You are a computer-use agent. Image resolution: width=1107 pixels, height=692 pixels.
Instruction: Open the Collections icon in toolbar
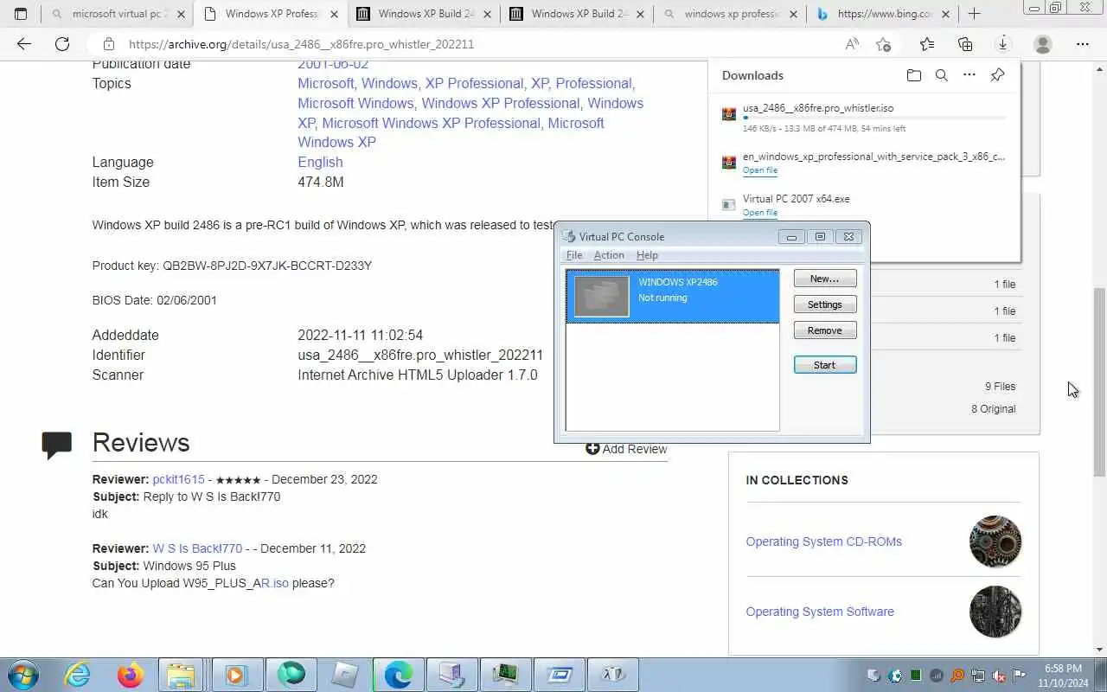(x=965, y=44)
